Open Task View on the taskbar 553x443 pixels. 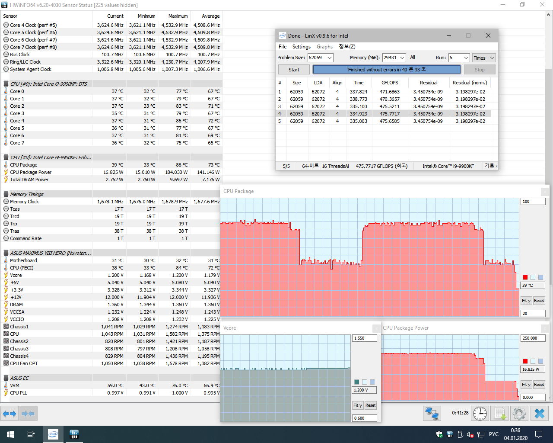[x=31, y=434]
